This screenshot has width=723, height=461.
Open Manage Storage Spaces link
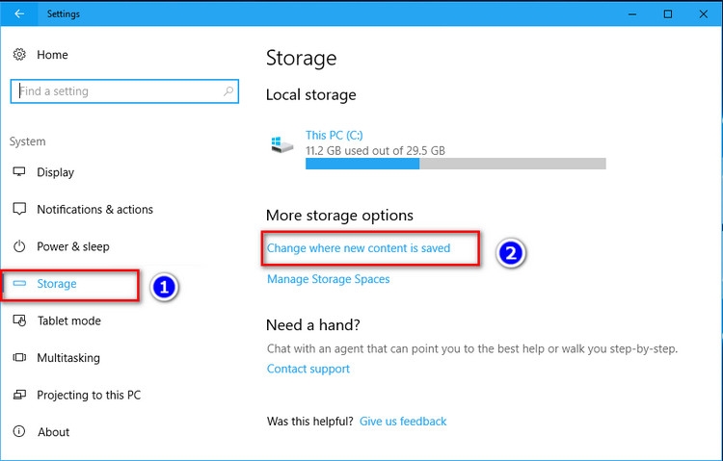pyautogui.click(x=329, y=279)
